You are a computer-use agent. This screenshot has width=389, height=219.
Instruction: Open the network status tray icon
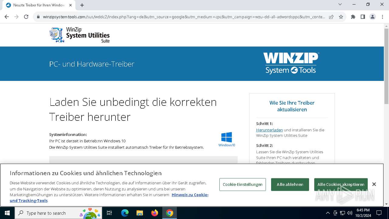point(343,213)
